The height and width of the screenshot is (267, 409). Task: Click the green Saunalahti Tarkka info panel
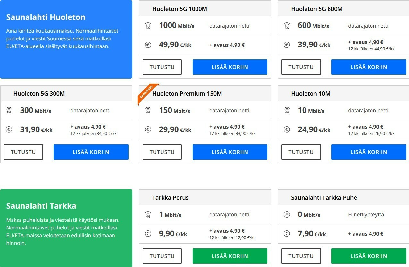(x=66, y=228)
